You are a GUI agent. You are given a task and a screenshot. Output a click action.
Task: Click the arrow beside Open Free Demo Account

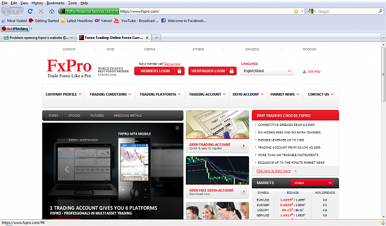[243, 191]
